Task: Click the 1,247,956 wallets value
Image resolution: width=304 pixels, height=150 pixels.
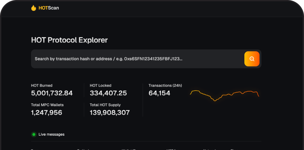Action: (x=46, y=113)
